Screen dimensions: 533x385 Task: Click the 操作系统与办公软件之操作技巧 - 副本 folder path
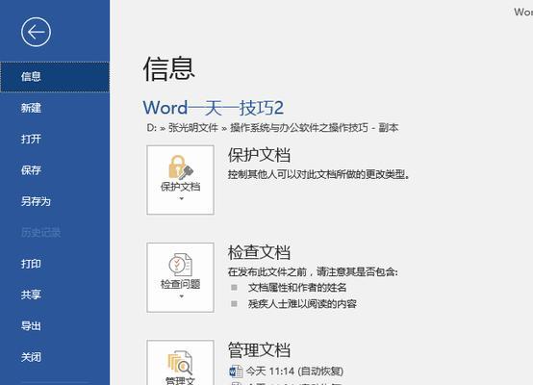pos(314,128)
